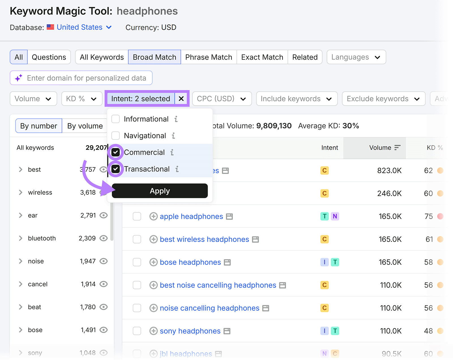Image resolution: width=453 pixels, height=363 pixels.
Task: Open SERP view for sony headphones
Action: click(x=227, y=331)
